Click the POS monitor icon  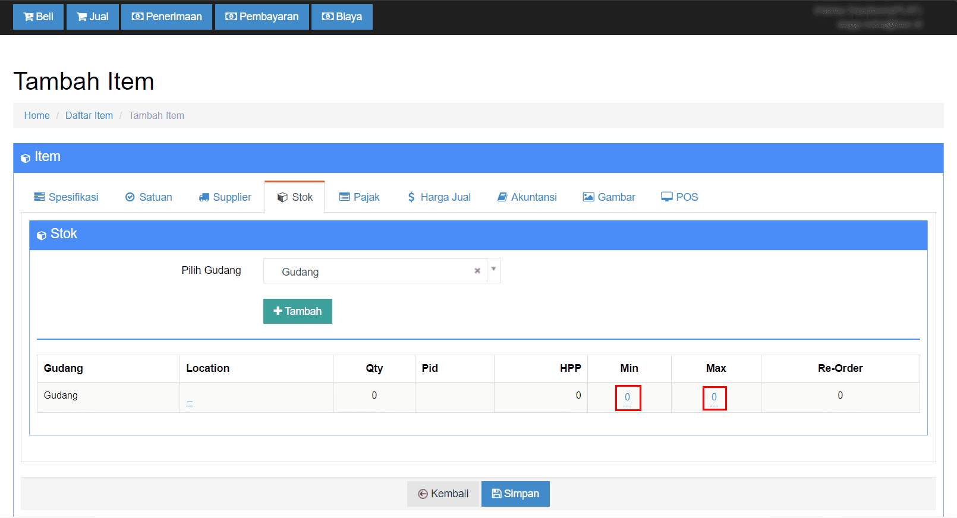click(x=667, y=197)
